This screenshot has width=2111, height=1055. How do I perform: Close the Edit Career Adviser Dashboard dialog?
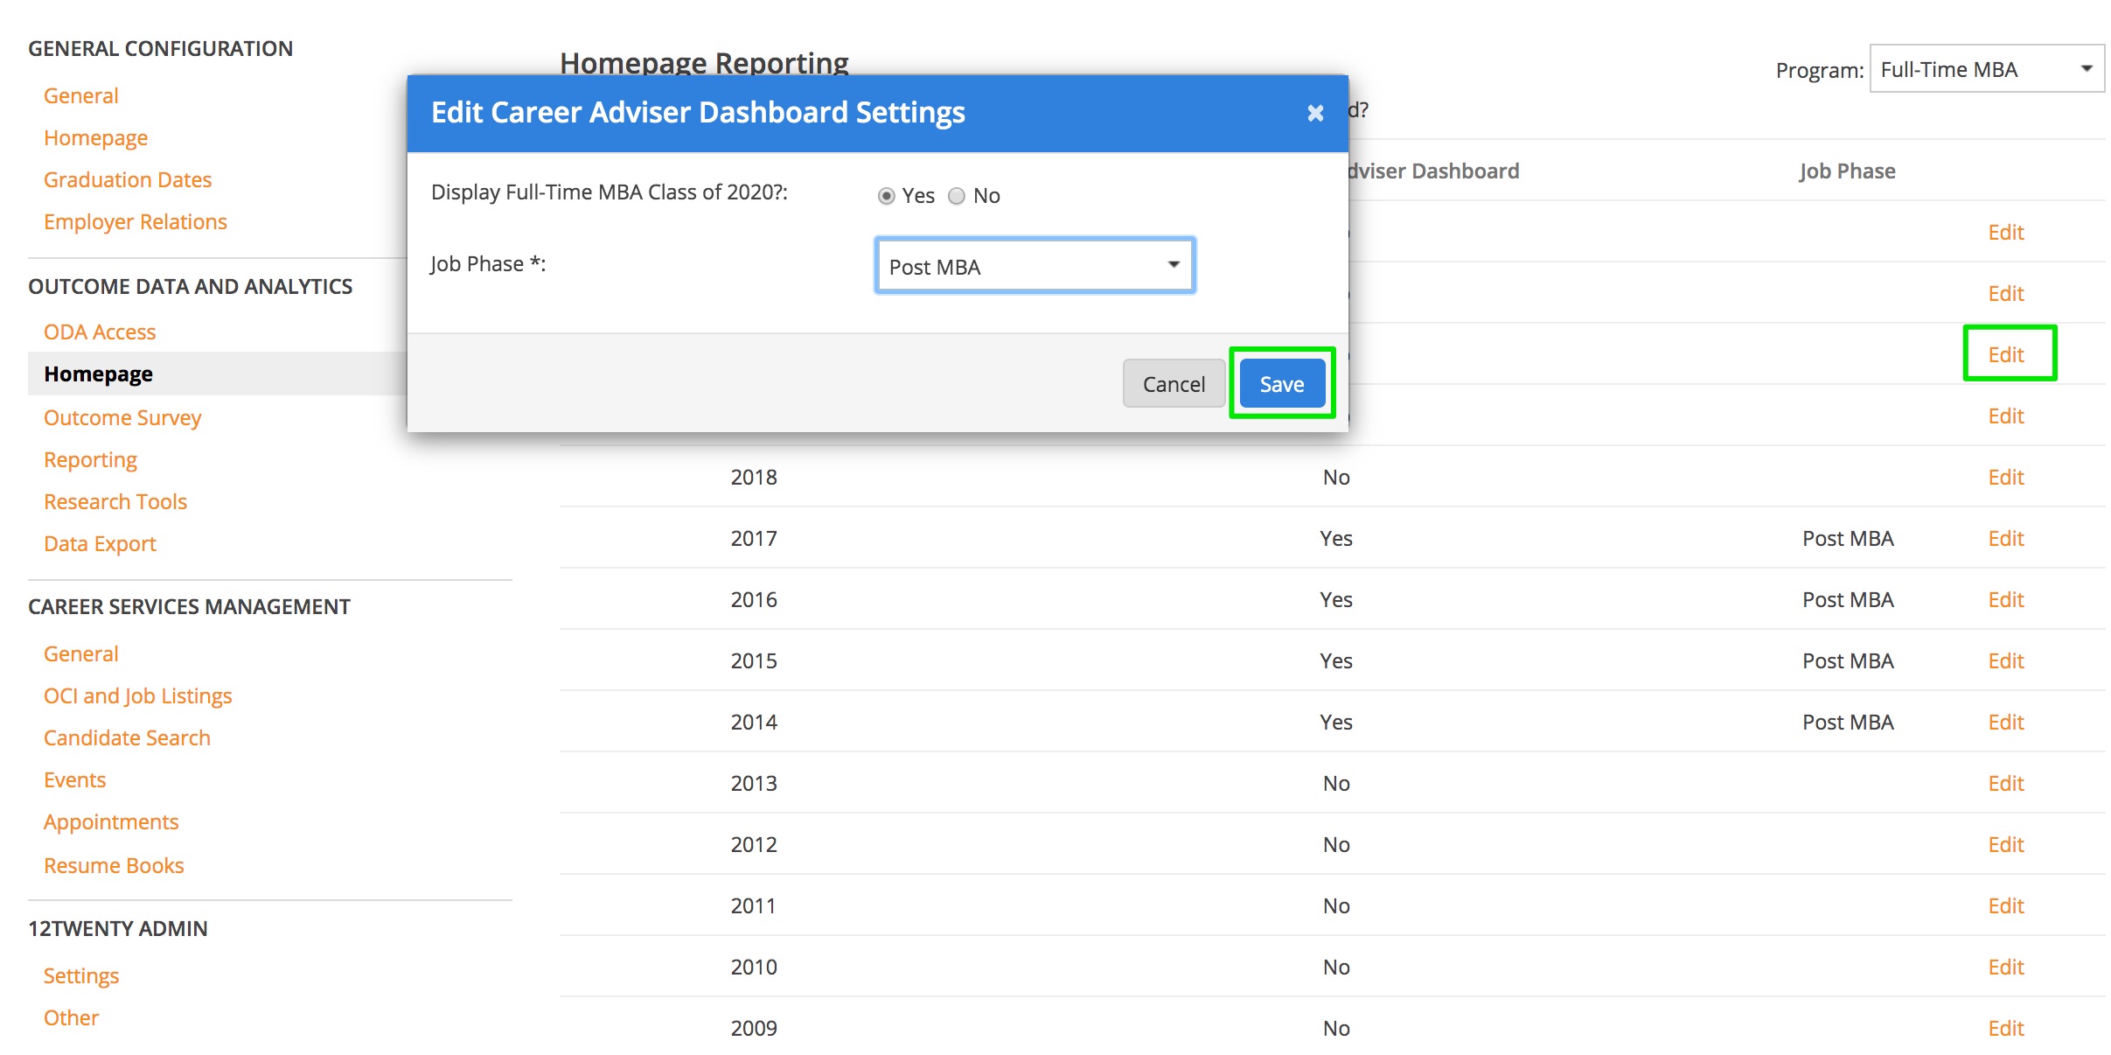tap(1315, 113)
